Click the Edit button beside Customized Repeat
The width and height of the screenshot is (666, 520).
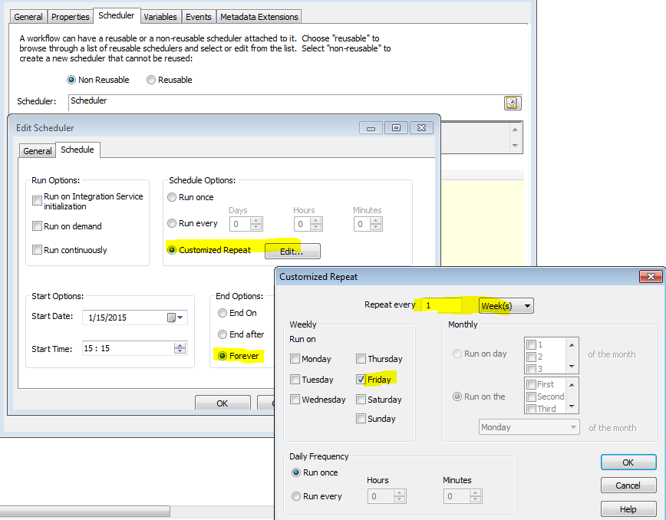pos(292,250)
